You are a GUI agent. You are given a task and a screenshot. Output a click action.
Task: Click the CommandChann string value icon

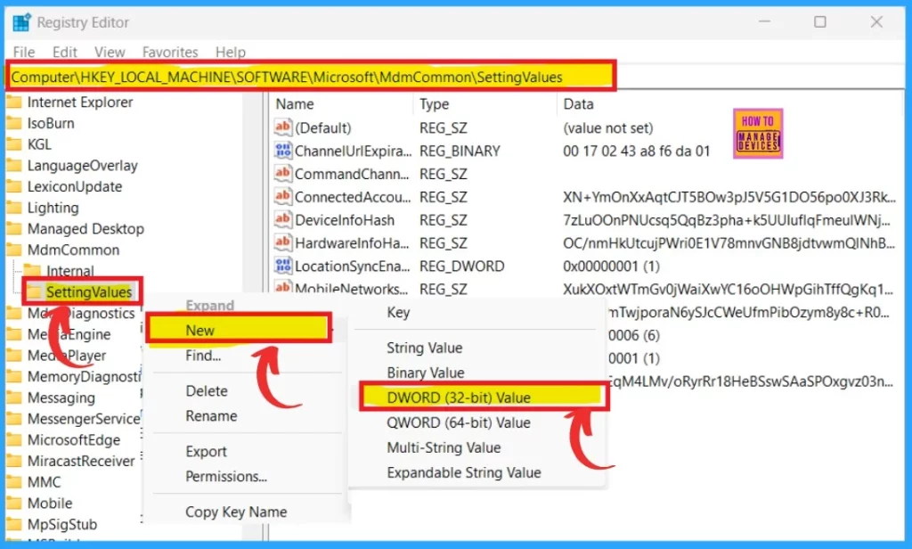[x=282, y=173]
